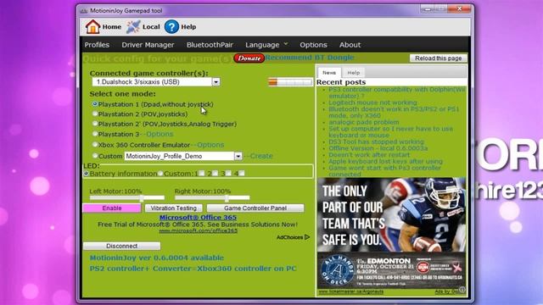The width and height of the screenshot is (543, 305).
Task: Select Playstation 2 POV joysticks mode
Action: pyautogui.click(x=94, y=114)
